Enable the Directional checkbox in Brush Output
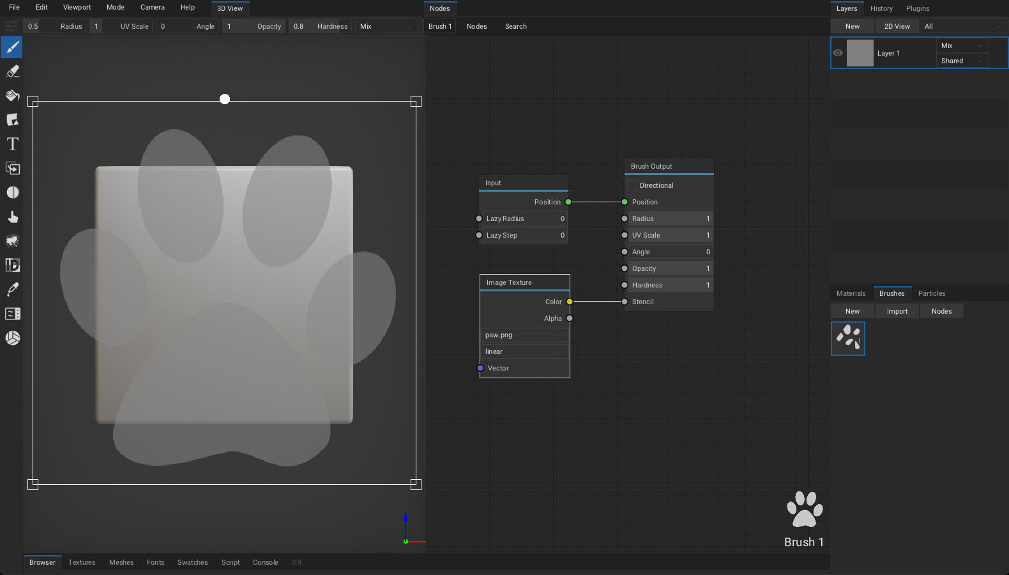The width and height of the screenshot is (1009, 575). [x=632, y=185]
